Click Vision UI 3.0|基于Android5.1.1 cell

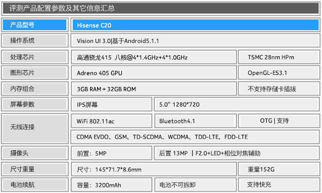coord(195,41)
